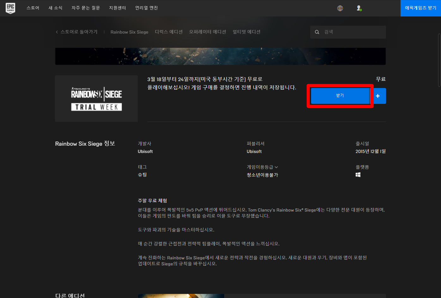
Task: Click the 에픽게임즈 받기 button
Action: [421, 8]
